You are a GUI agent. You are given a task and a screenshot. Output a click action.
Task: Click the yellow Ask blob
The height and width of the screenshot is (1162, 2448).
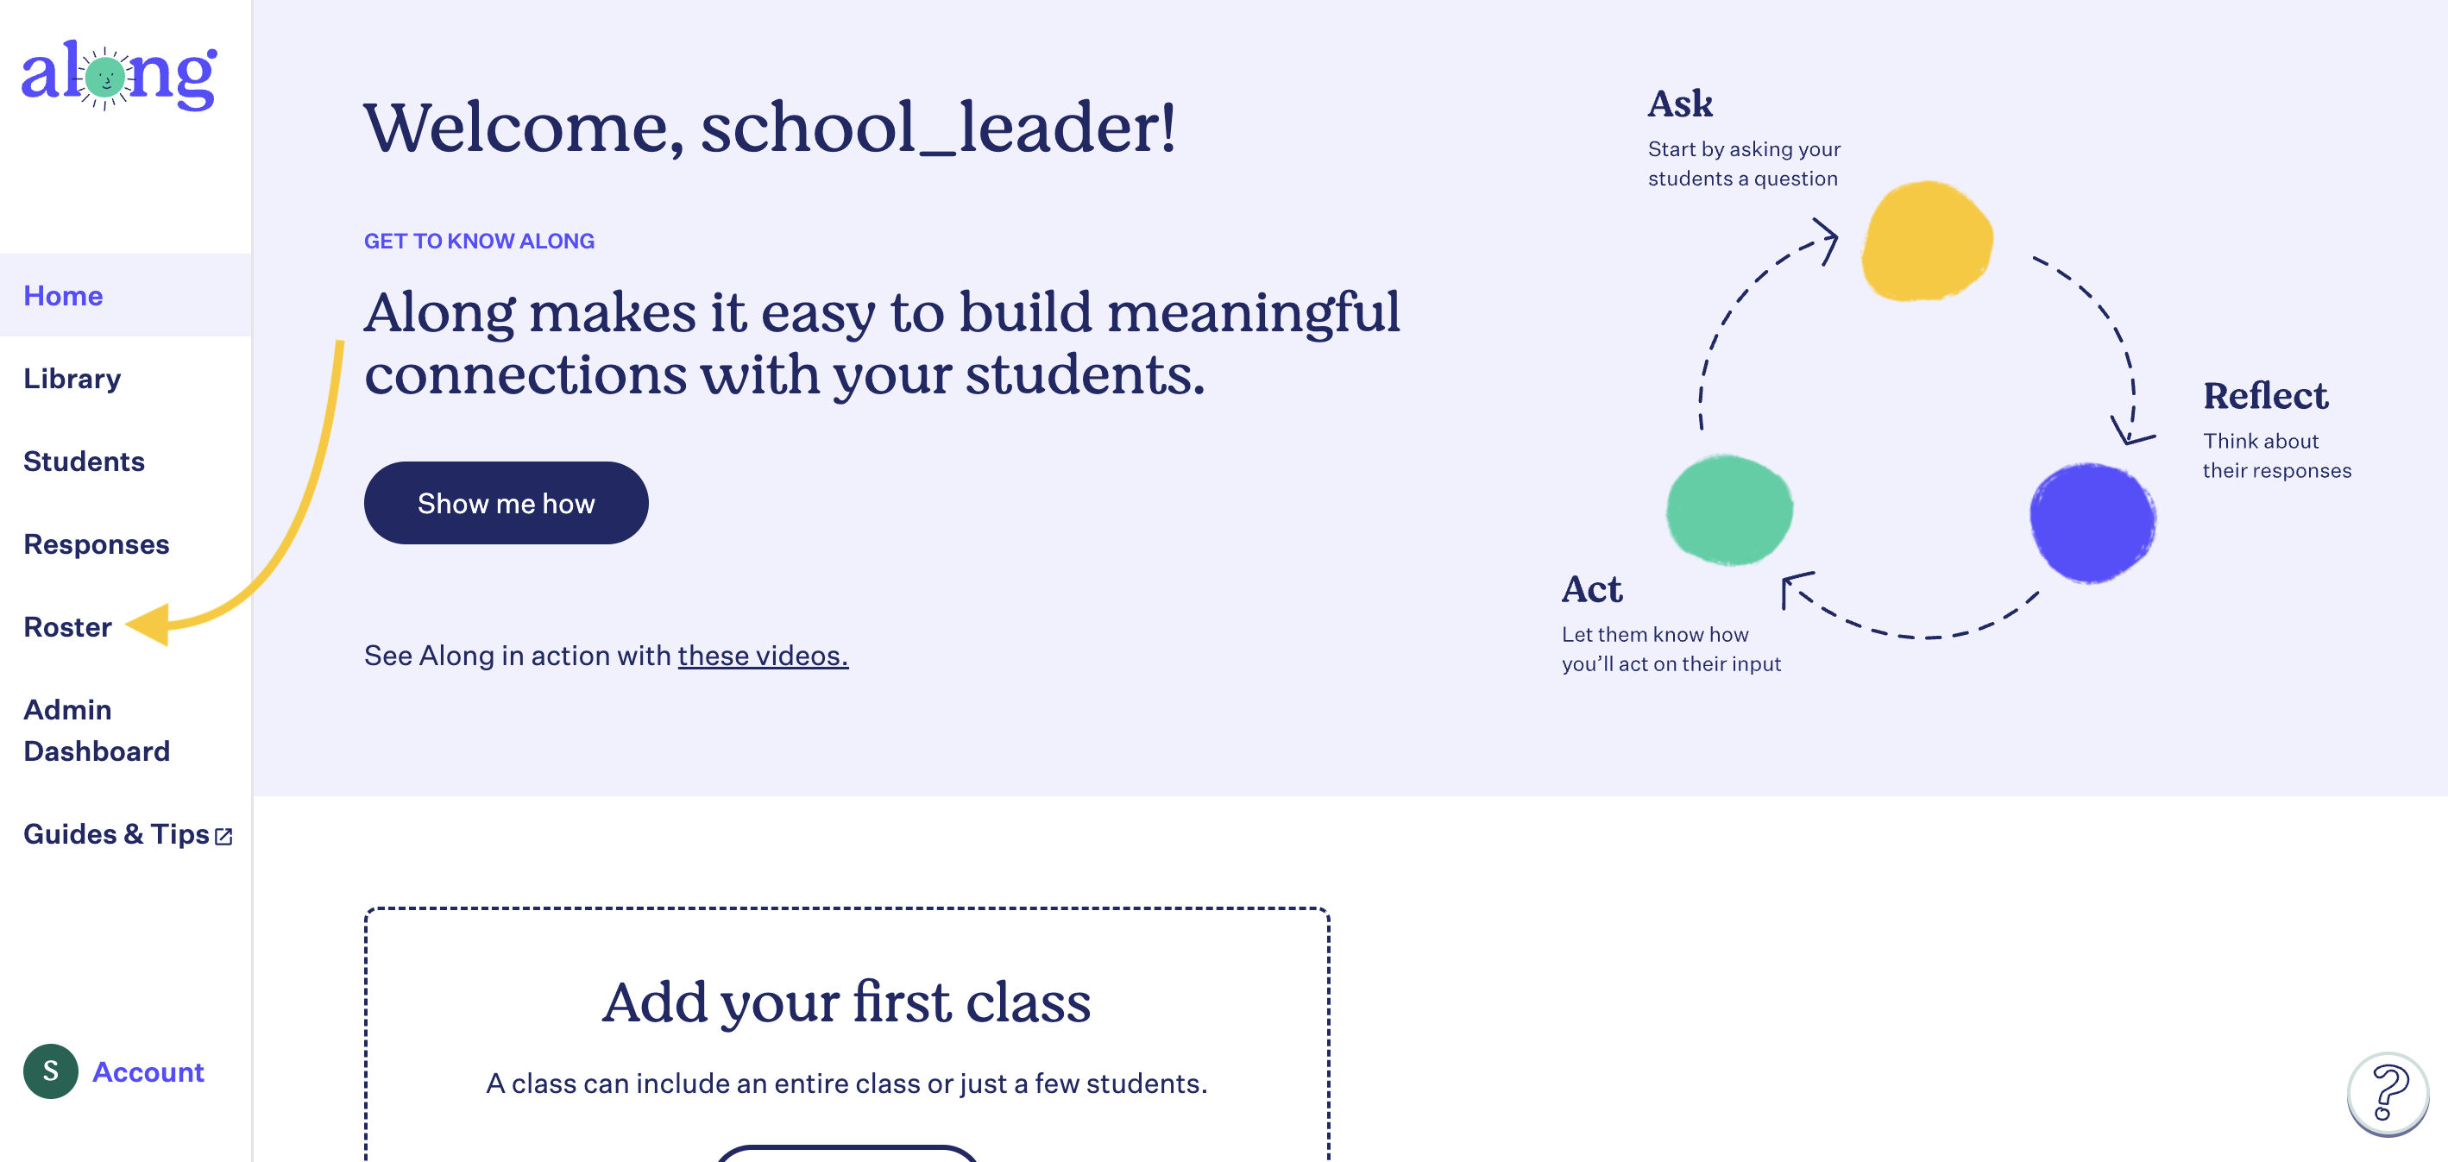pos(1926,242)
